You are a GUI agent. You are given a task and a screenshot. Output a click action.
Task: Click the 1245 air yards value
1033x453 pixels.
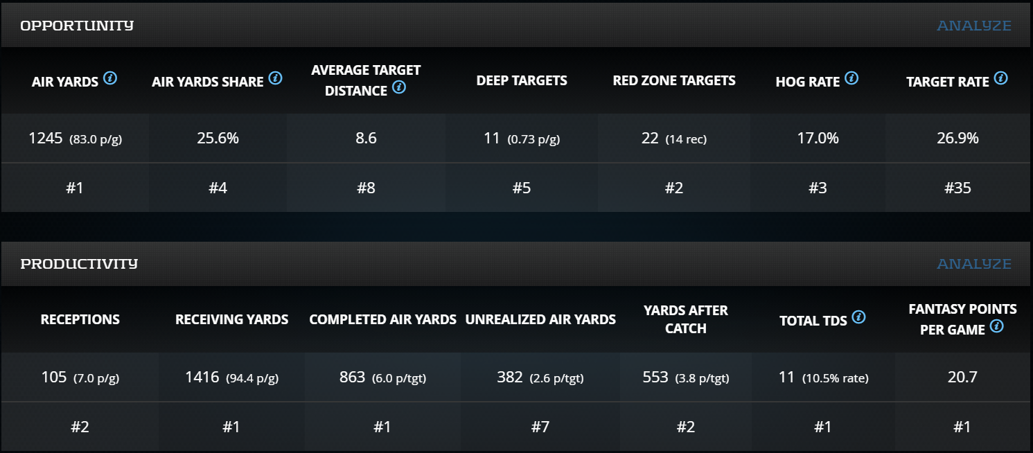pos(46,139)
